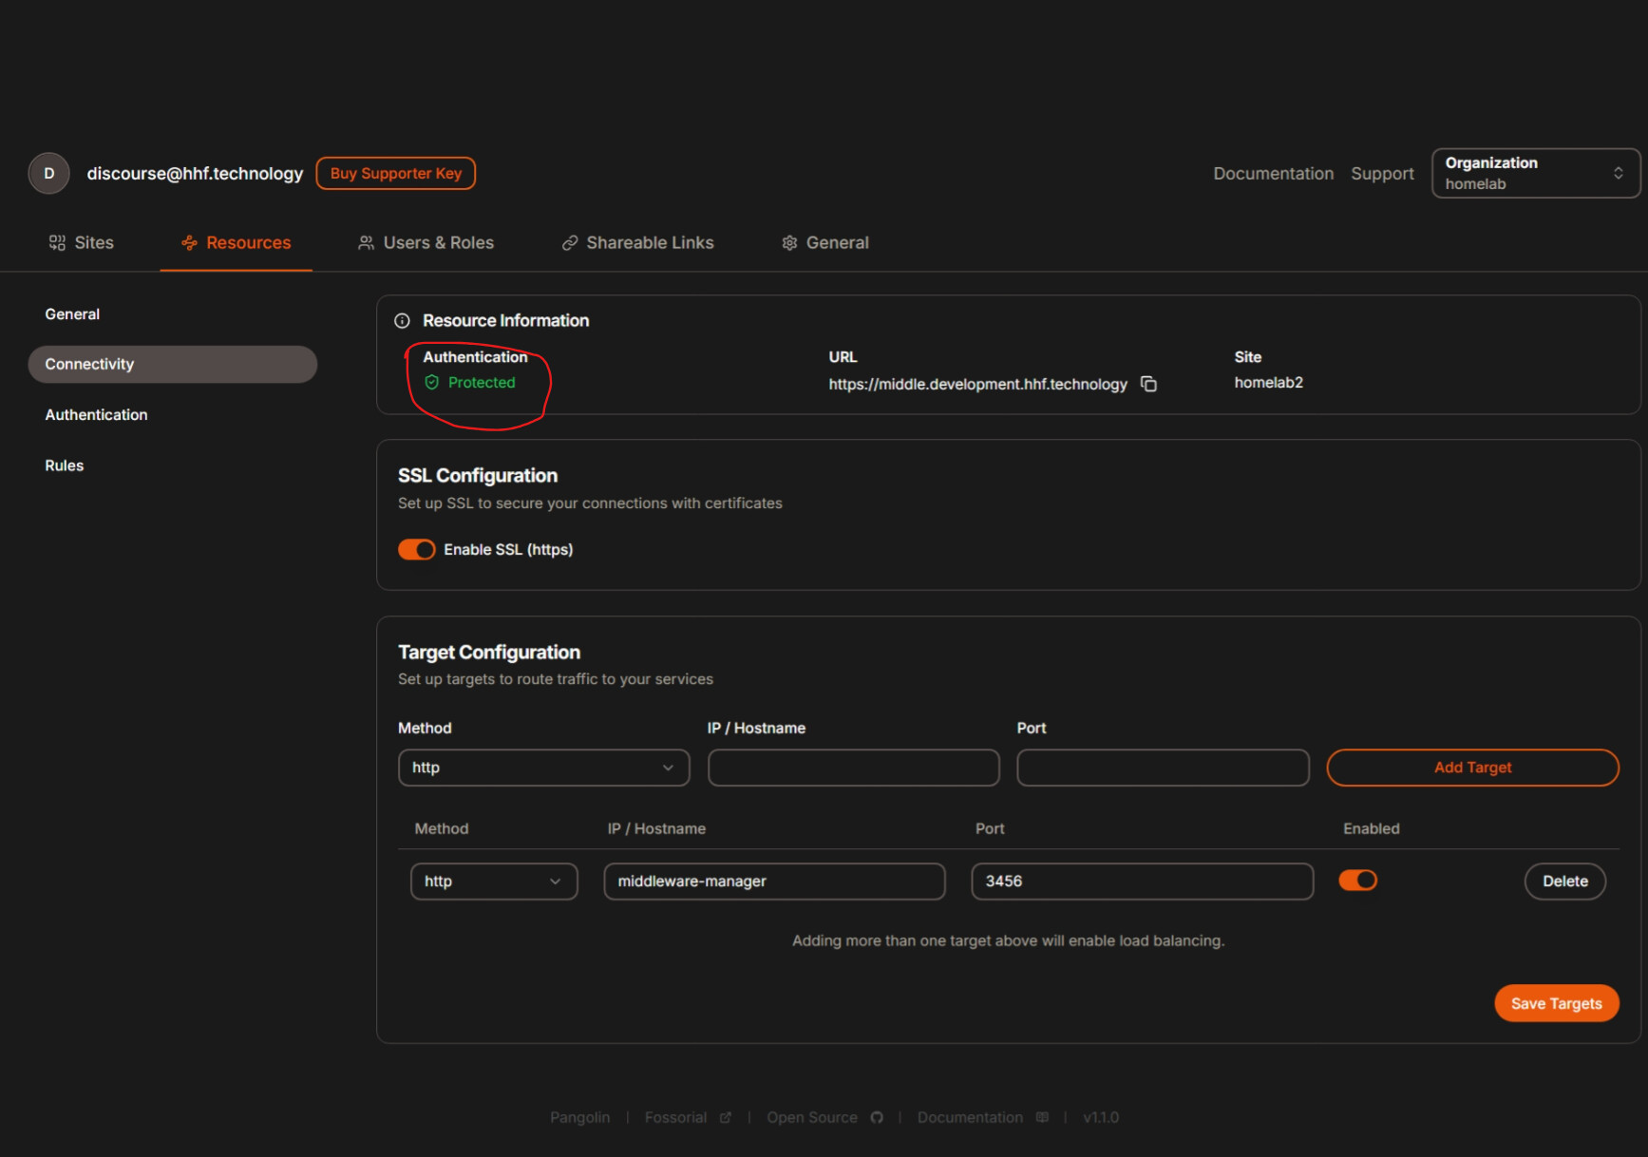Click the user avatar labeled D
The width and height of the screenshot is (1648, 1157).
tap(48, 173)
